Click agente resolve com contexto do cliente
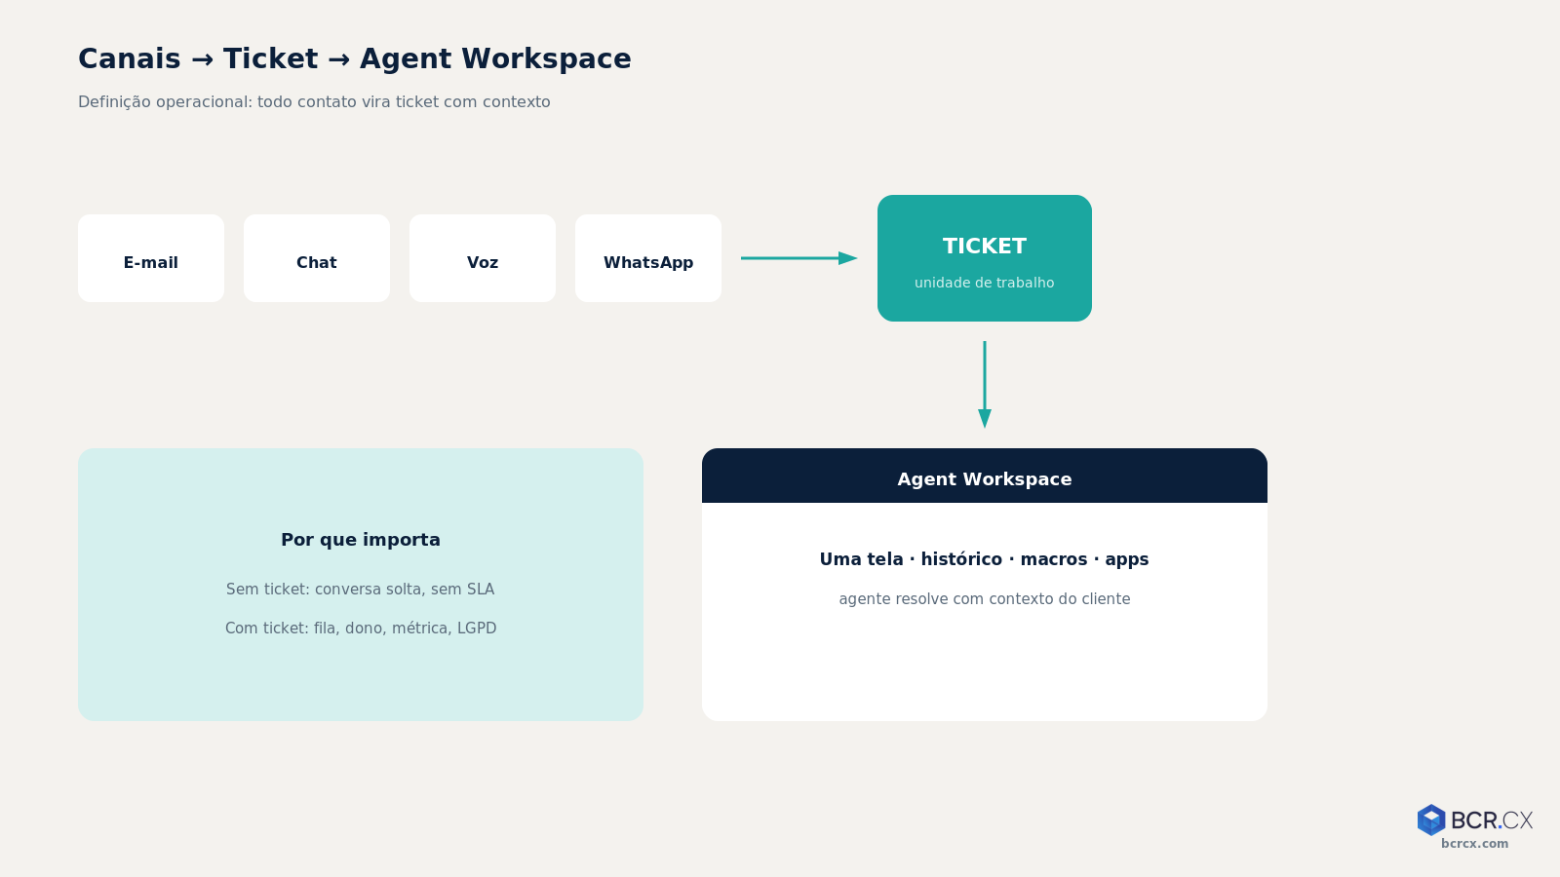 click(x=985, y=599)
